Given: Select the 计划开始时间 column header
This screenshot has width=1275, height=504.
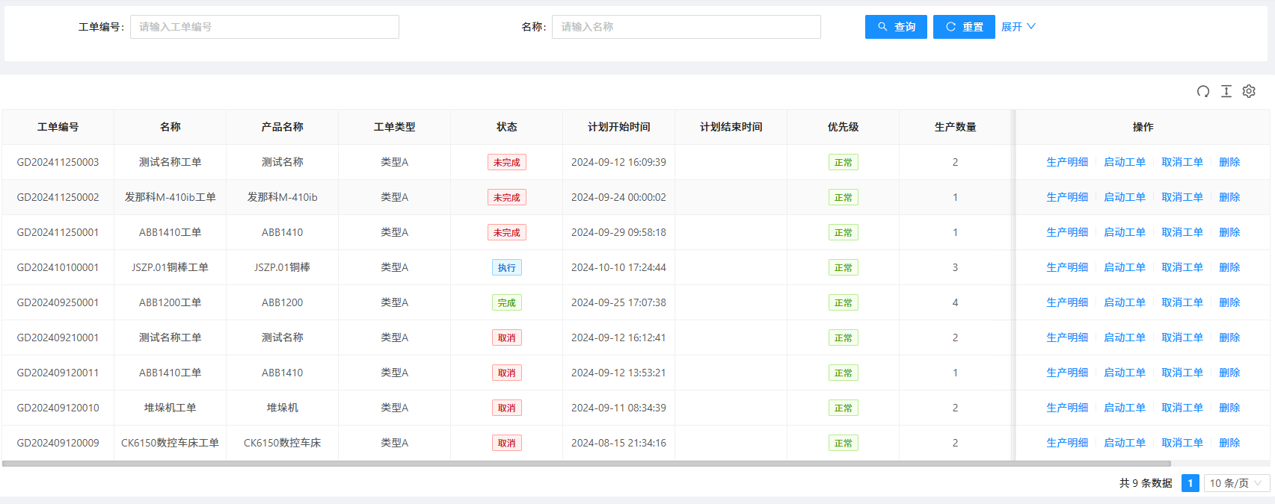Looking at the screenshot, I should 619,127.
